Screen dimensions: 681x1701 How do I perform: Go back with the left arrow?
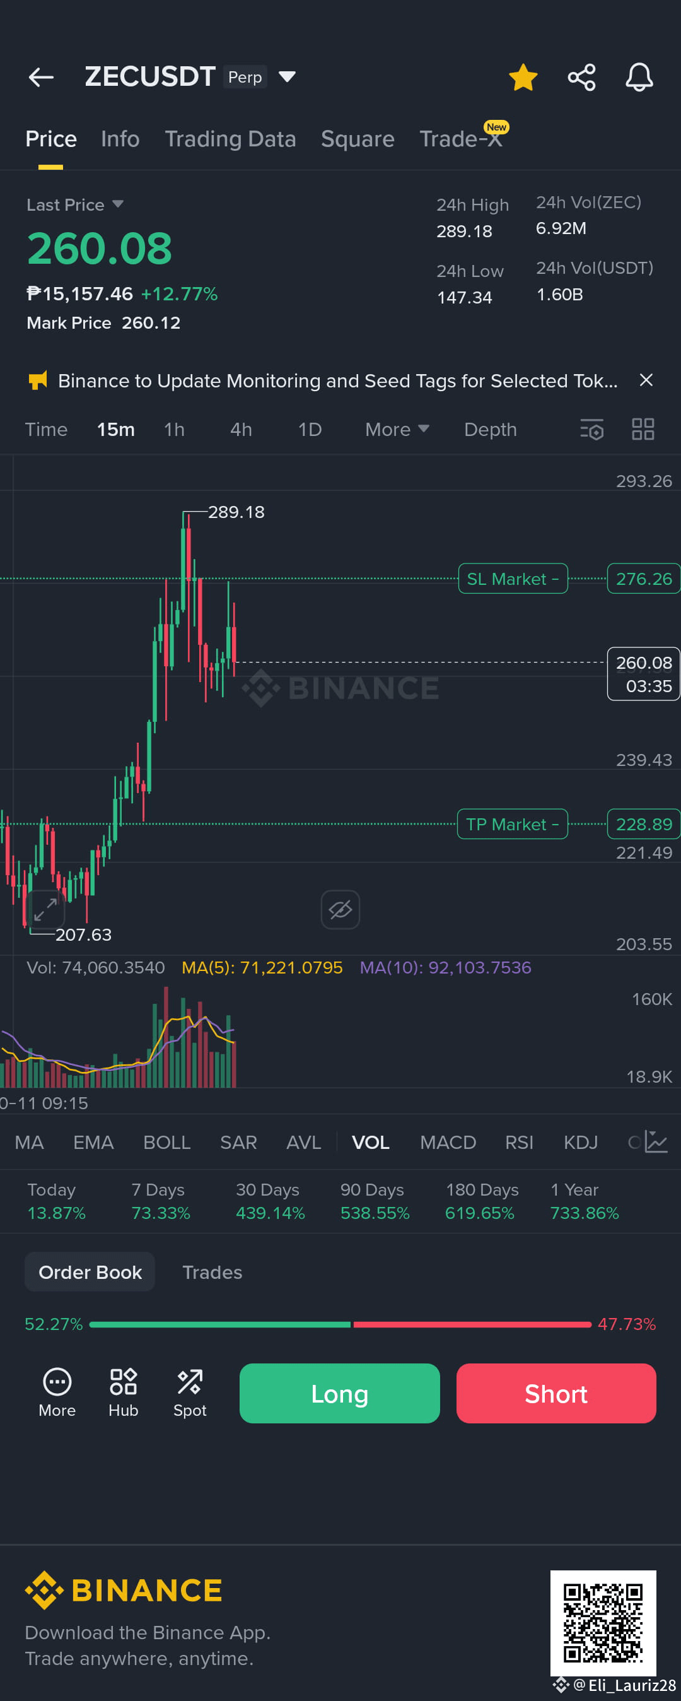41,77
